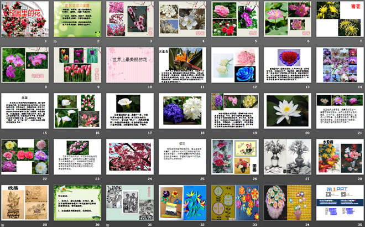
Task: Select slide 14 with orchid photo collage
Action: 340,65
